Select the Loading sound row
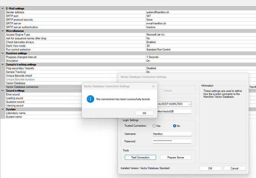The height and width of the screenshot is (178, 256). pyautogui.click(x=43, y=98)
